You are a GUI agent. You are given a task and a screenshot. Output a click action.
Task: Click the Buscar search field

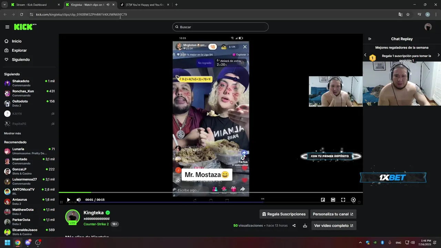220,27
